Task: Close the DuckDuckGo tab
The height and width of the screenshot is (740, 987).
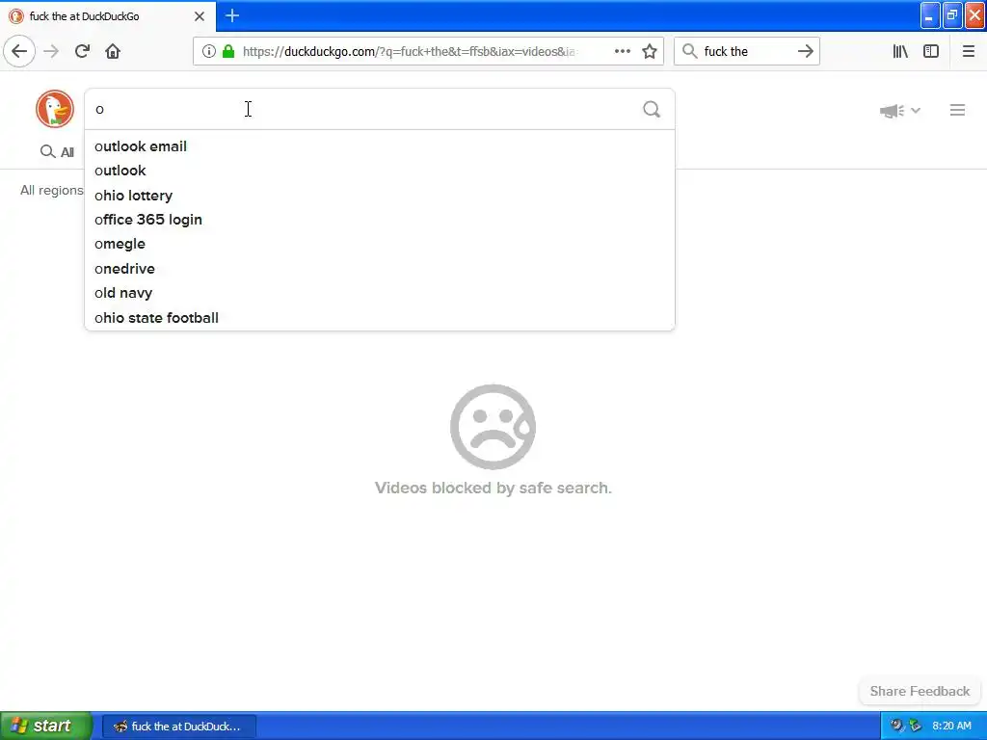Action: 200,16
